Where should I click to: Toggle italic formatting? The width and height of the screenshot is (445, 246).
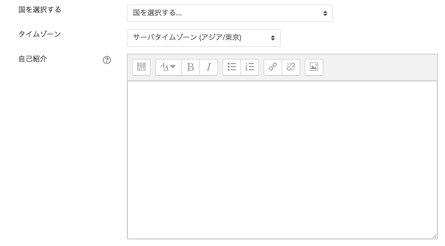(209, 67)
